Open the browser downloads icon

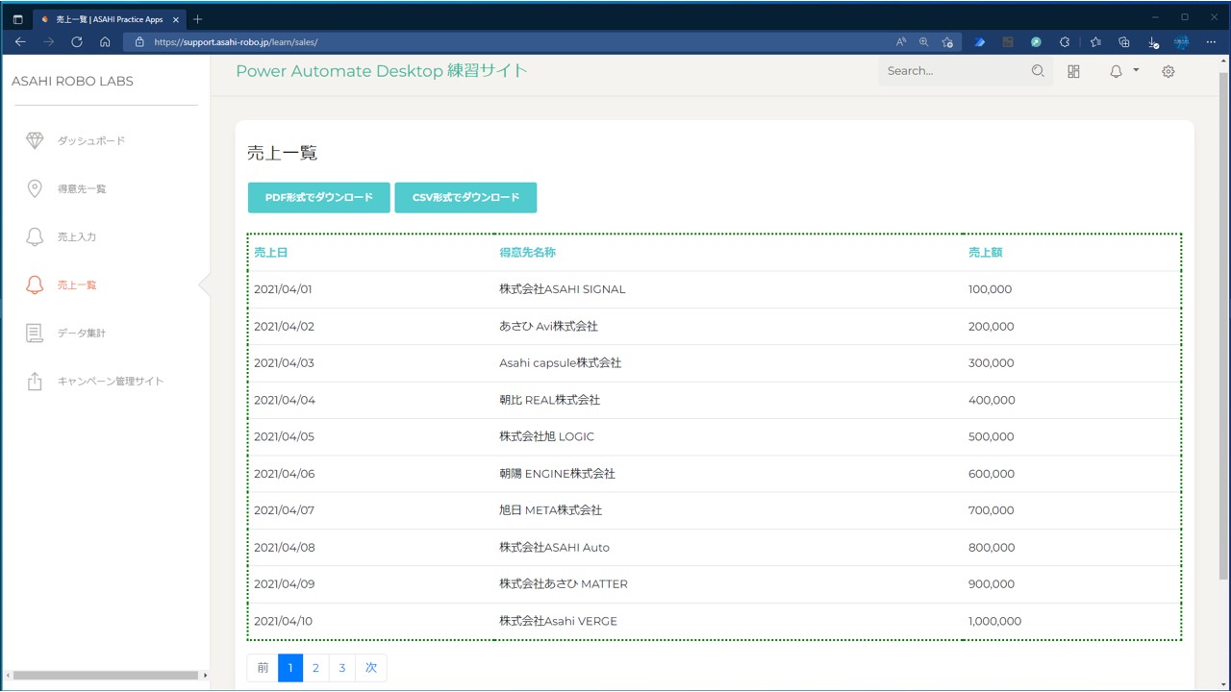click(x=1153, y=42)
